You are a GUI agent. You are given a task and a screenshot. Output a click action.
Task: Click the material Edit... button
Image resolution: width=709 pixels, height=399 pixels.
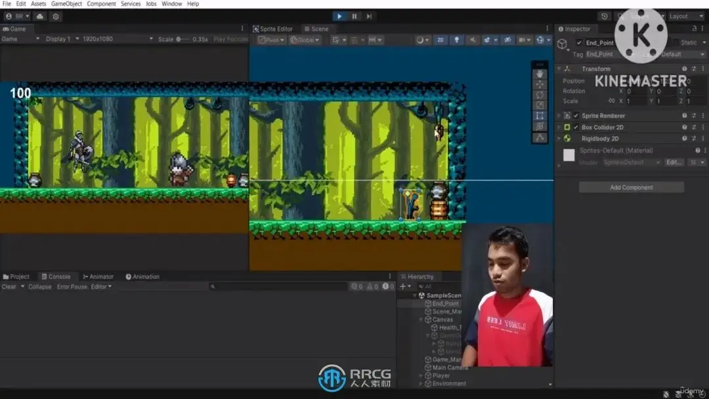click(x=674, y=162)
